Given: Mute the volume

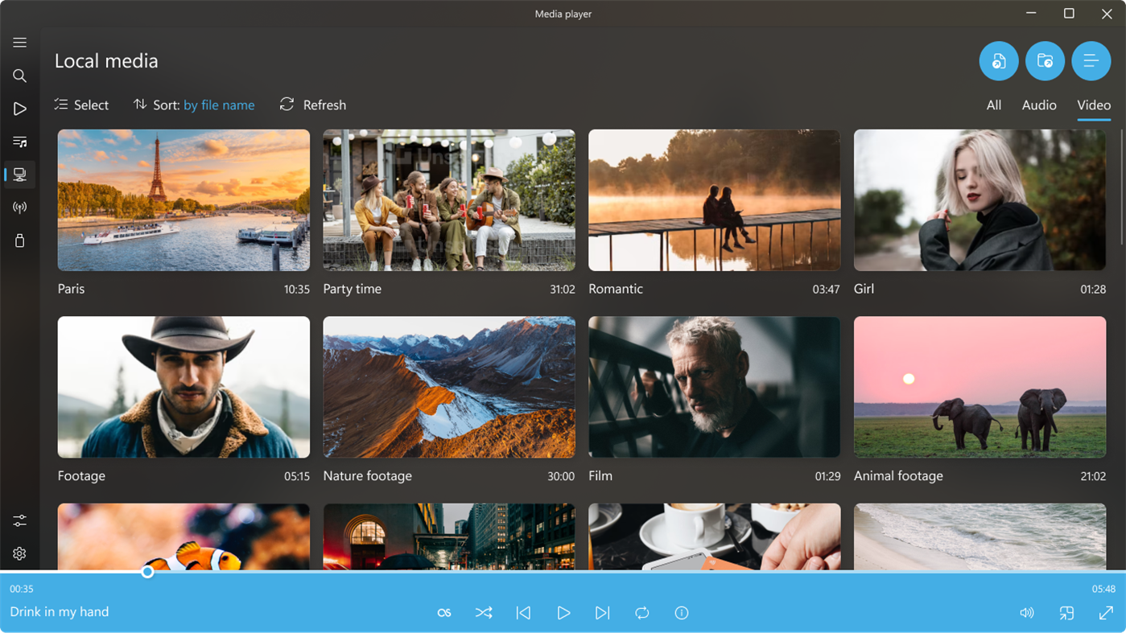Looking at the screenshot, I should (x=1026, y=612).
